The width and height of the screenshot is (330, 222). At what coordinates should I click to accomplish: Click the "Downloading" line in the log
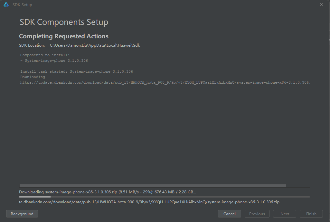point(33,77)
